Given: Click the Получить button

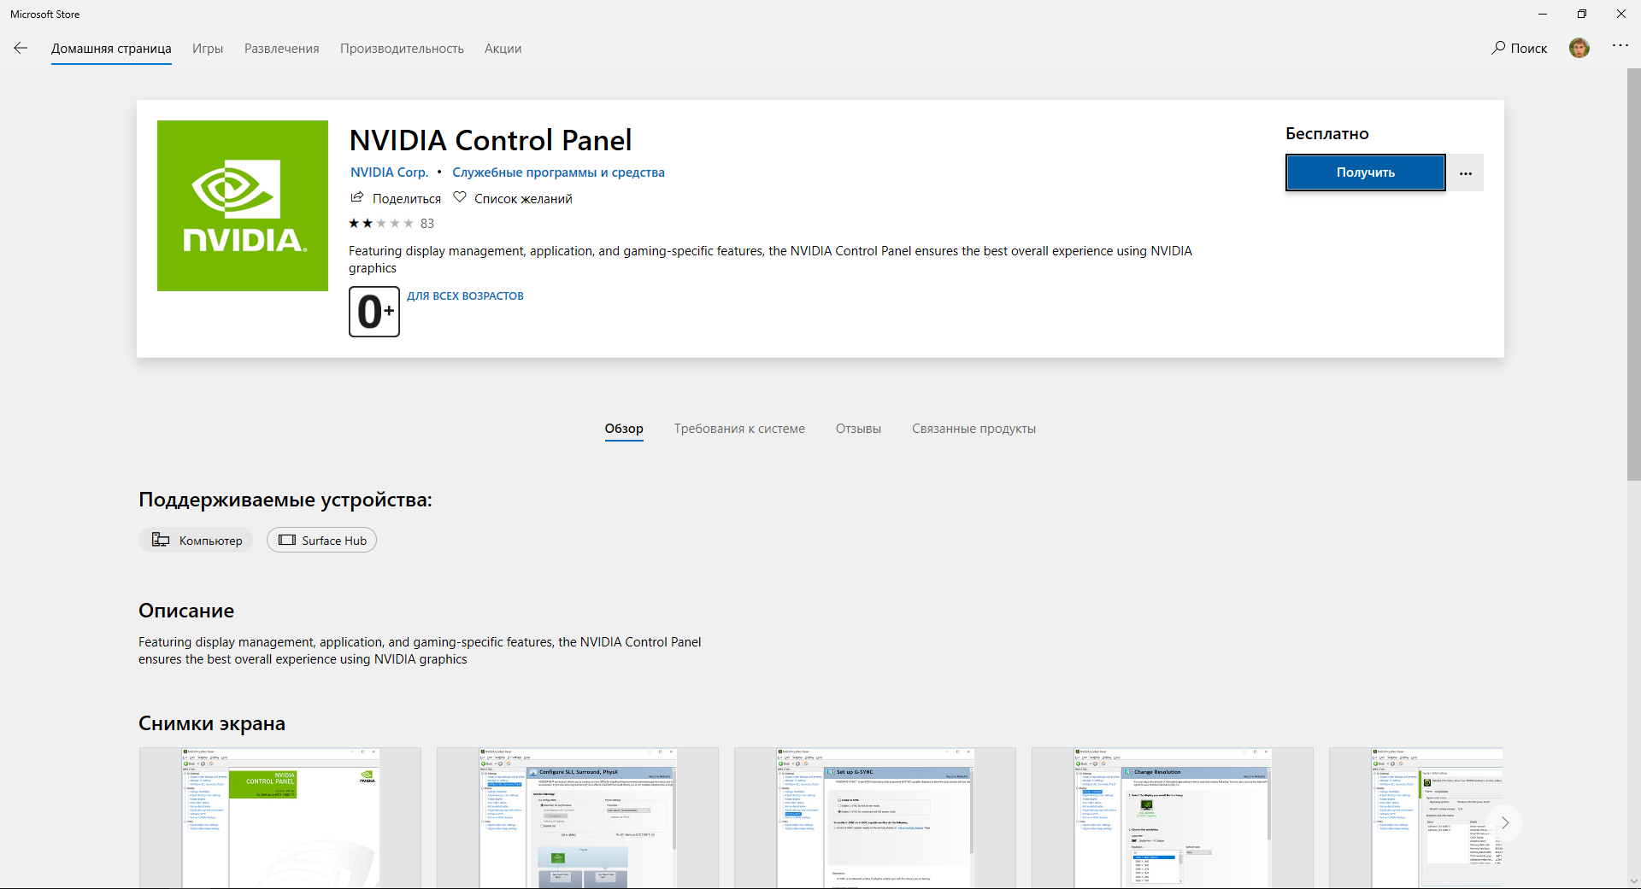Looking at the screenshot, I should [1366, 173].
